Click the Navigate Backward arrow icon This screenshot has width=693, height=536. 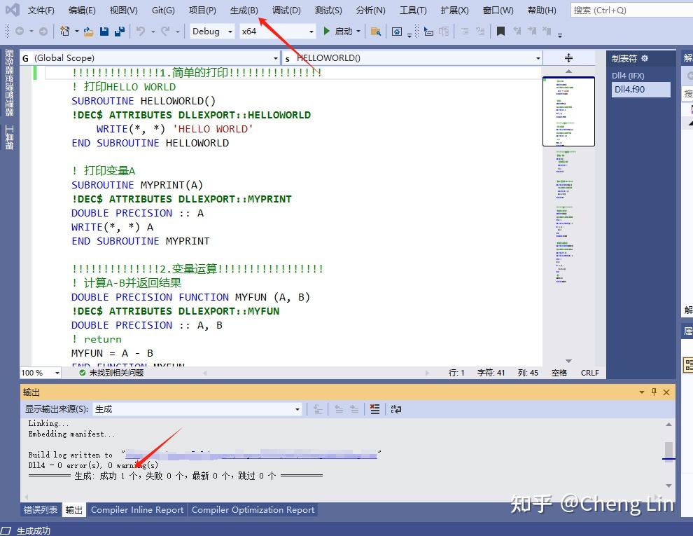coord(19,31)
